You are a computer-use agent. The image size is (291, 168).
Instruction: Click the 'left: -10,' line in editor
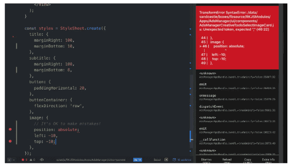[x=45, y=136]
